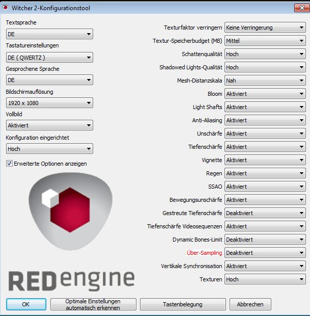
Task: Confirm settings with the OK button
Action: (26, 304)
